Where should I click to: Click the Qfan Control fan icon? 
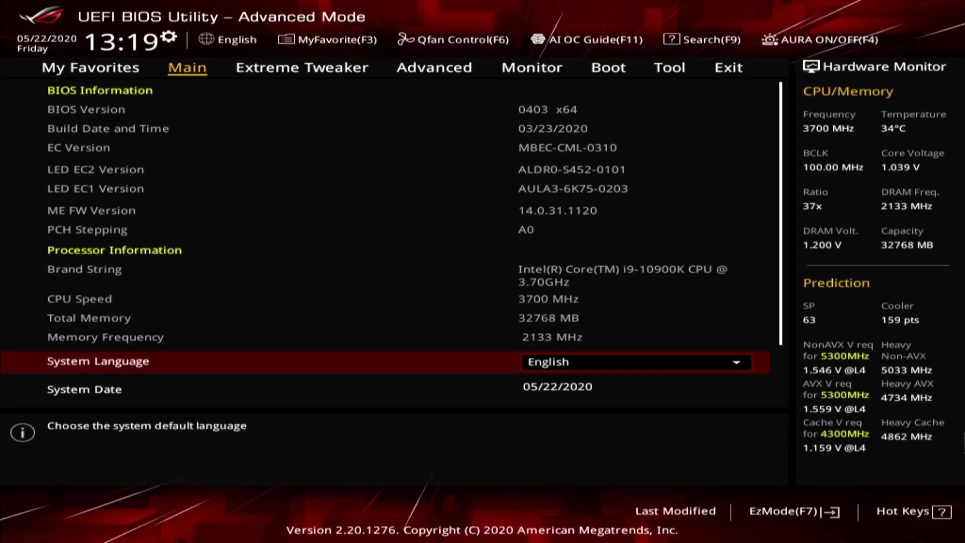click(x=405, y=39)
